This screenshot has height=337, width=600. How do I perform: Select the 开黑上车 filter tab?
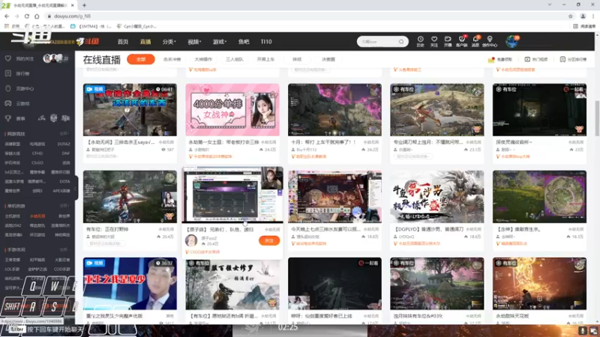tap(265, 60)
